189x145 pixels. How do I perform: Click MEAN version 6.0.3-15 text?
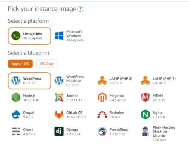point(159,100)
